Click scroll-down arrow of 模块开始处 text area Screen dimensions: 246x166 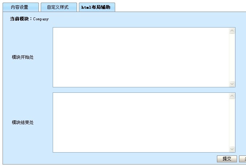point(232,84)
